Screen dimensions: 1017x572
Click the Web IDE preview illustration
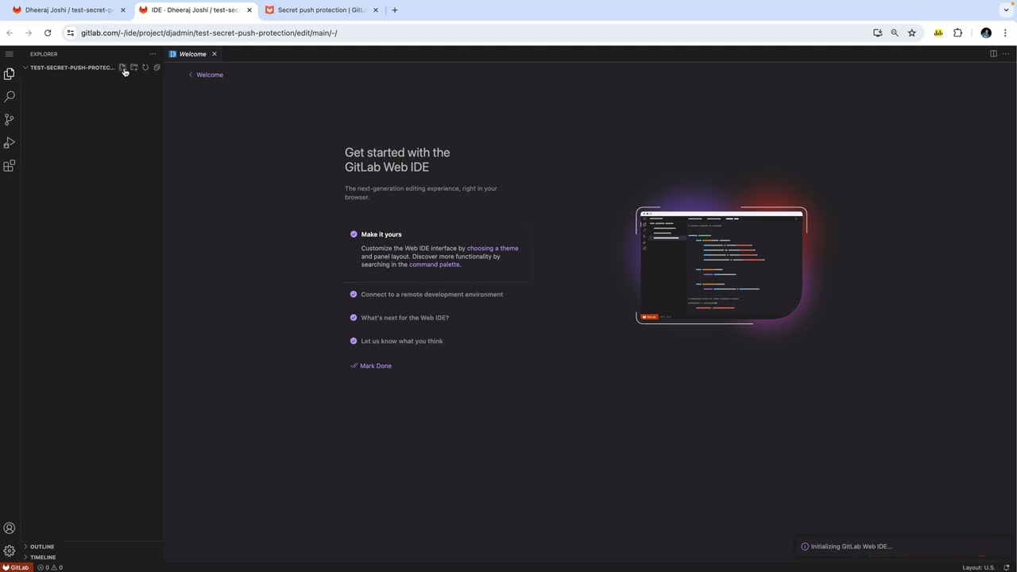721,266
